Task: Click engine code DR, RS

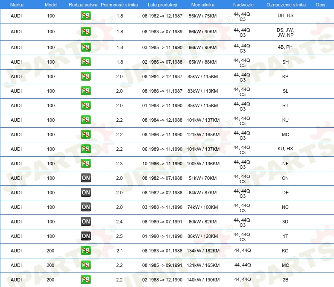Action: (285, 15)
